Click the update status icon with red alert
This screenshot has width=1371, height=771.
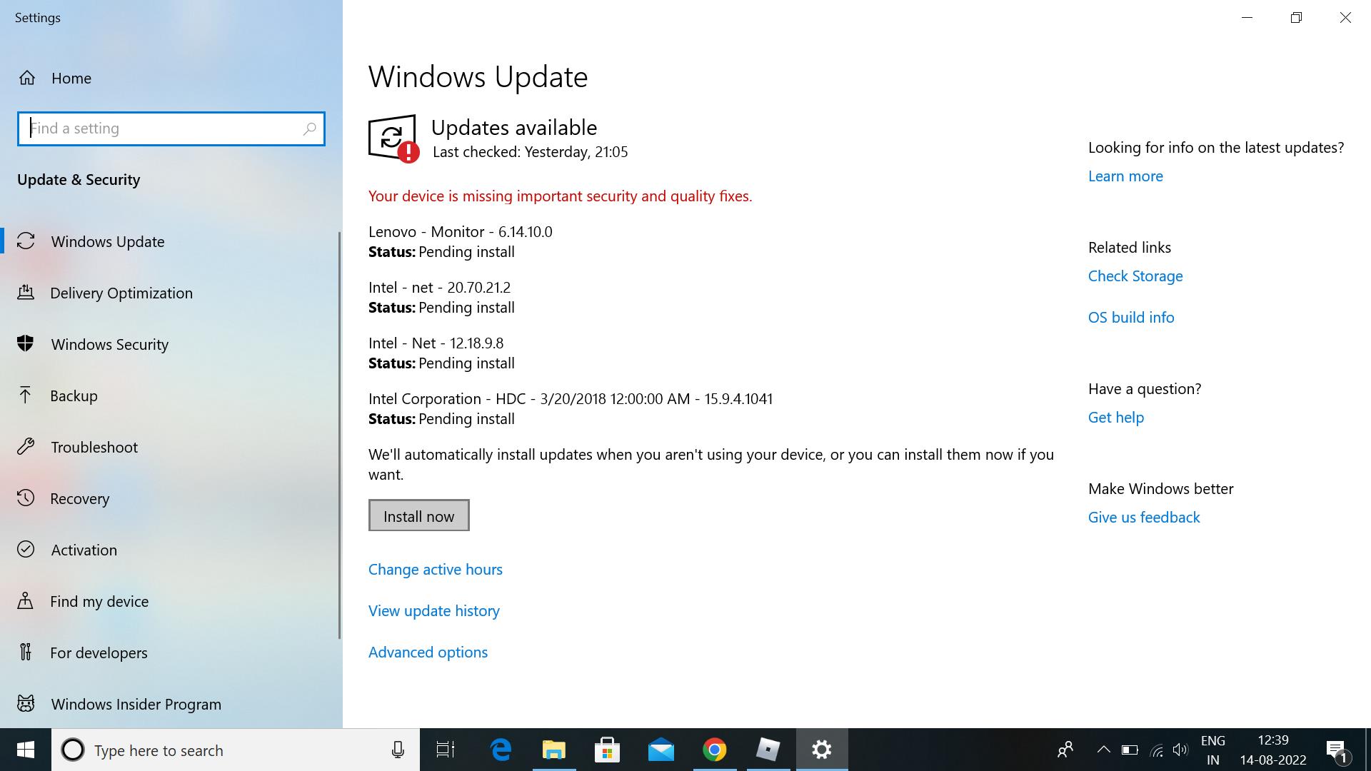coord(393,138)
